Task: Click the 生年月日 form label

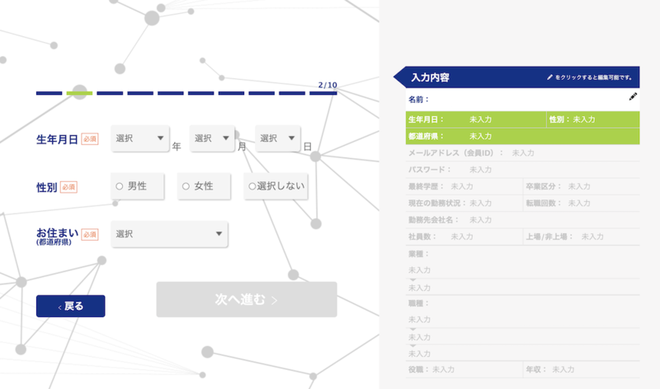Action: click(57, 139)
